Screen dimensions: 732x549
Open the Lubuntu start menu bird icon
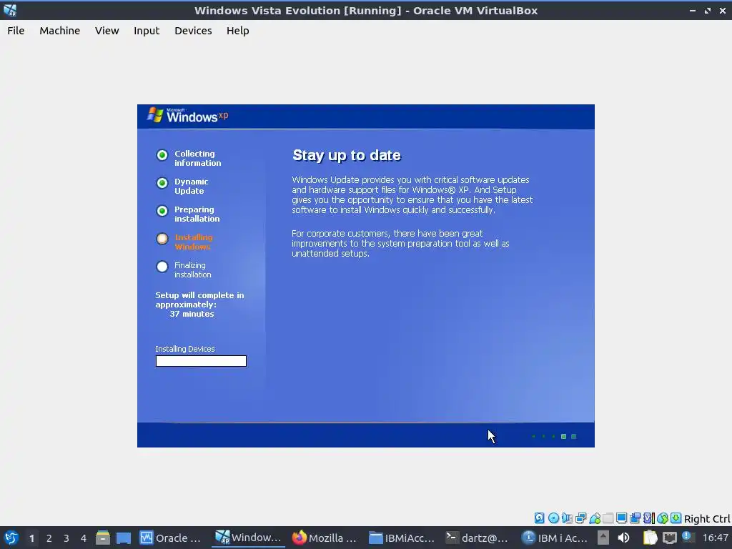11,538
